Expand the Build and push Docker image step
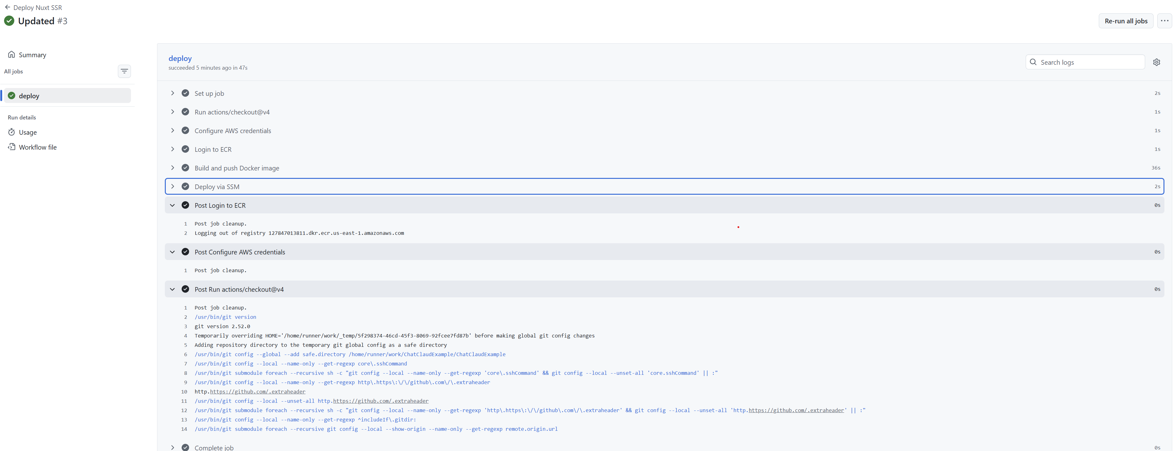This screenshot has height=451, width=1175. click(x=172, y=168)
